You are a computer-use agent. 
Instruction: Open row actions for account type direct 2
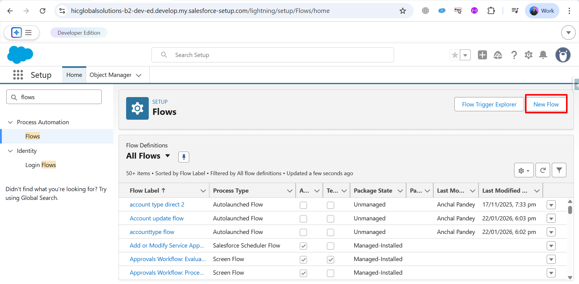click(551, 205)
